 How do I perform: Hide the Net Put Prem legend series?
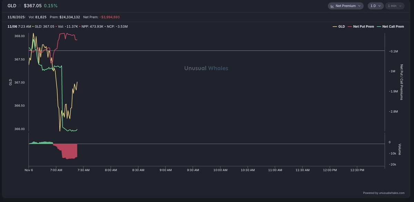pos(361,26)
